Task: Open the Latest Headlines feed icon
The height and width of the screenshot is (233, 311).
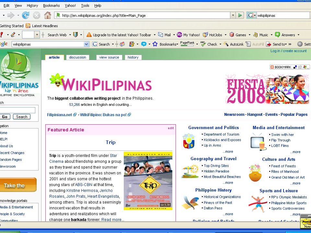Action: pos(28,26)
